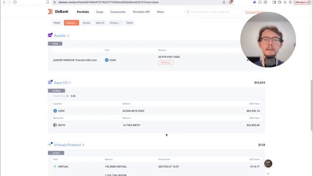Image resolution: width=313 pixels, height=176 pixels.
Task: Focus the address search field
Action: tap(213, 12)
